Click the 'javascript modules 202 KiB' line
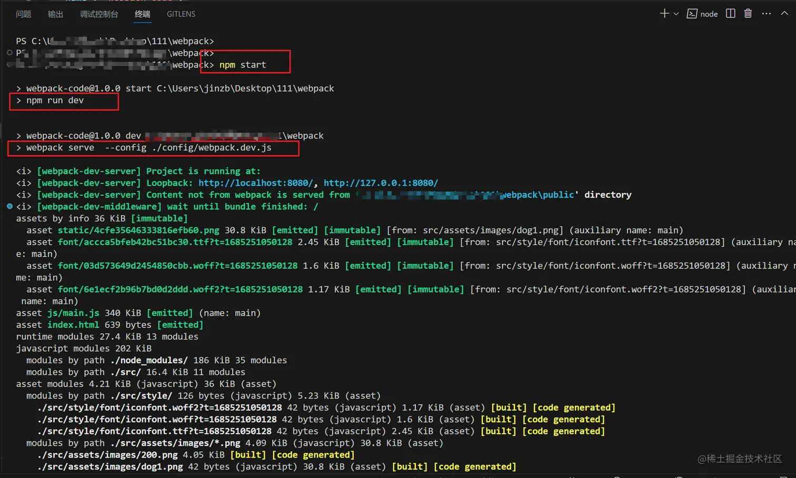Image resolution: width=796 pixels, height=478 pixels. pos(84,348)
